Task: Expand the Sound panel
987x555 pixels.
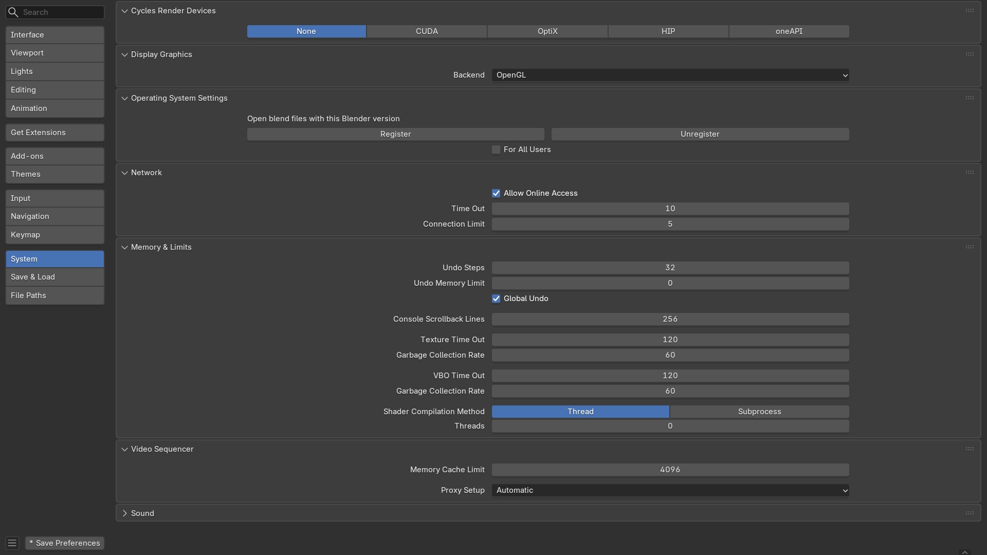Action: point(124,513)
